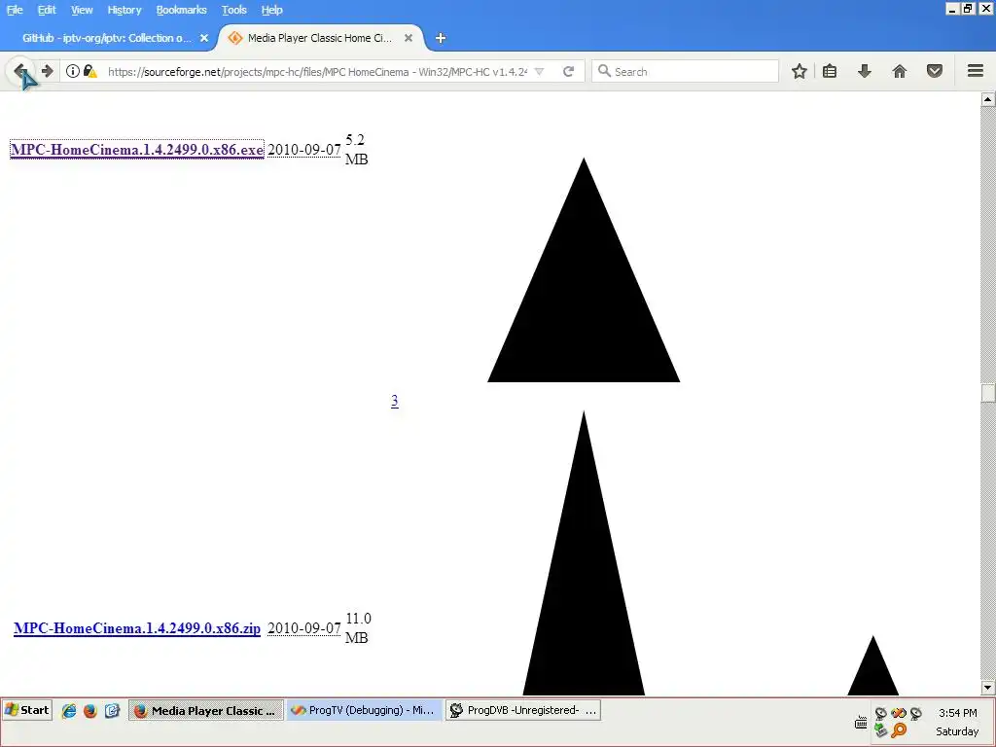Screen dimensions: 996x747
Task: Click the 3:54 PM clock
Action: point(958,713)
